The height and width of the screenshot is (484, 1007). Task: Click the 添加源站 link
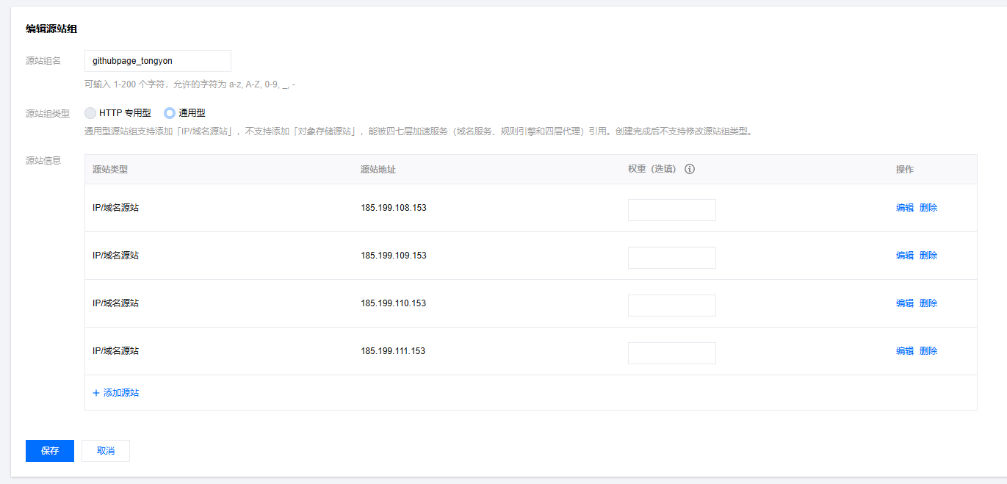click(121, 393)
